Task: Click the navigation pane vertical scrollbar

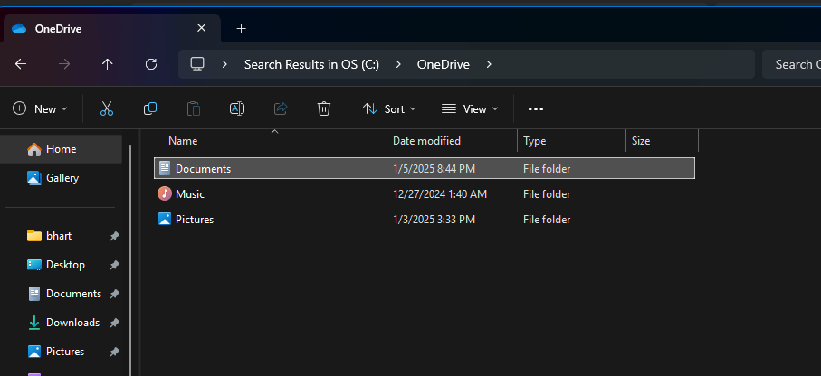Action: click(129, 260)
